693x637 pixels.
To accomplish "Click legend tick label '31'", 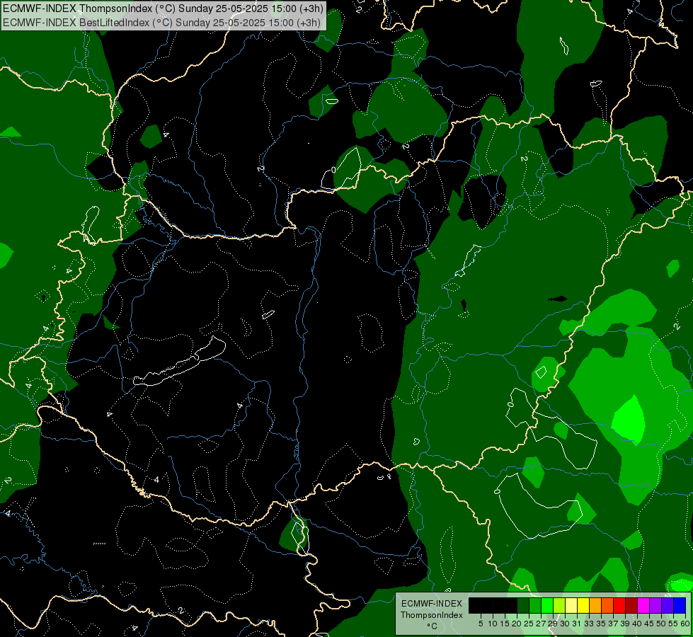I will (577, 624).
